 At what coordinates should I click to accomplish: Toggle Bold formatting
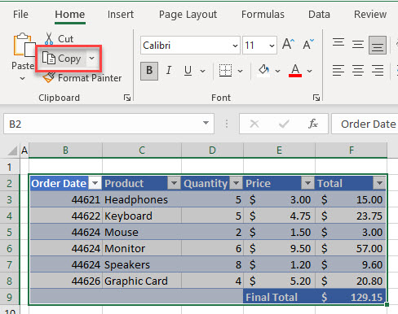click(149, 71)
